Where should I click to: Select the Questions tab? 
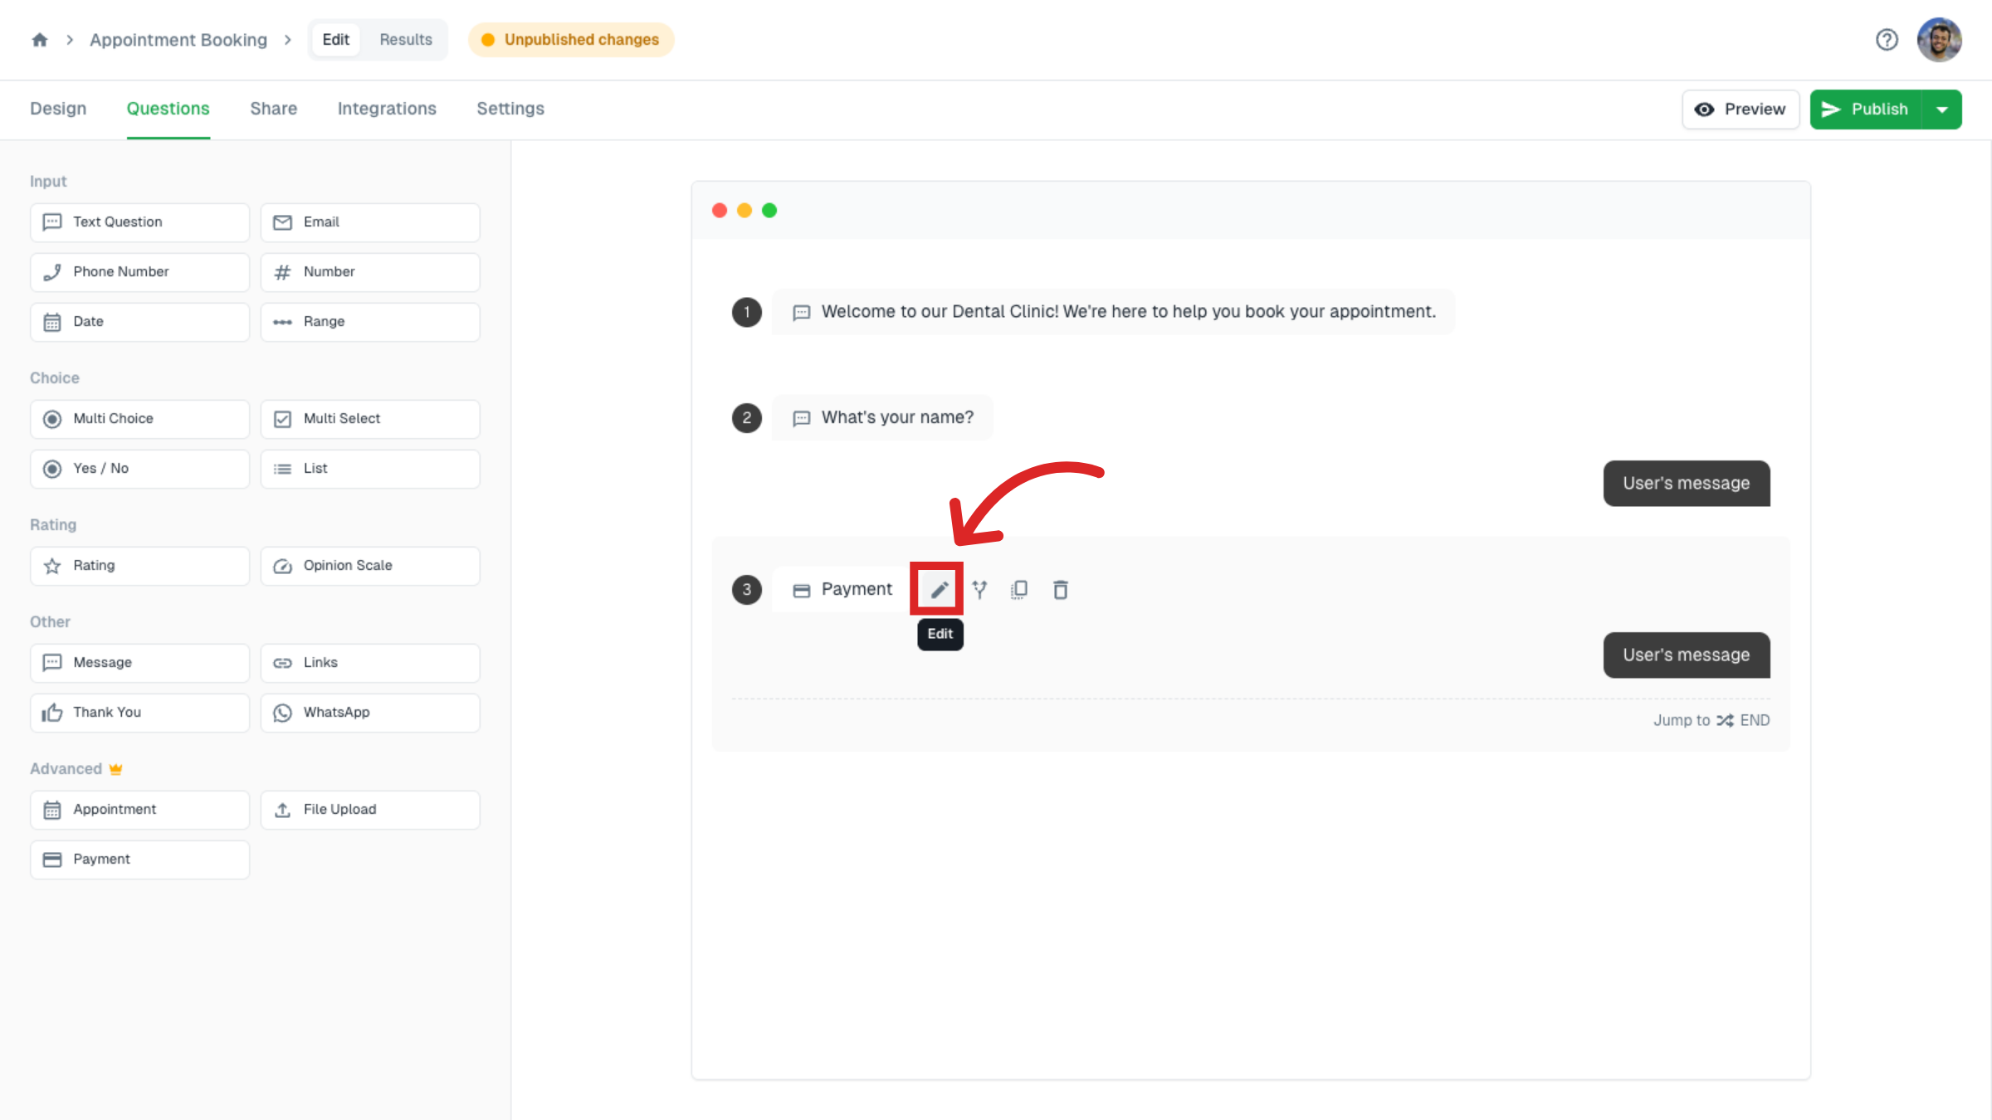pos(168,109)
